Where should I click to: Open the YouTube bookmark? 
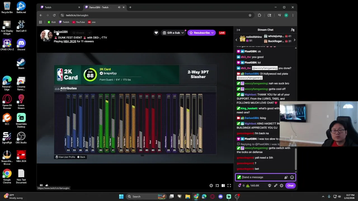78,22
